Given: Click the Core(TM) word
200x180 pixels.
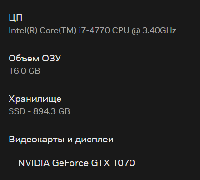Looking at the screenshot, I should (58, 30).
